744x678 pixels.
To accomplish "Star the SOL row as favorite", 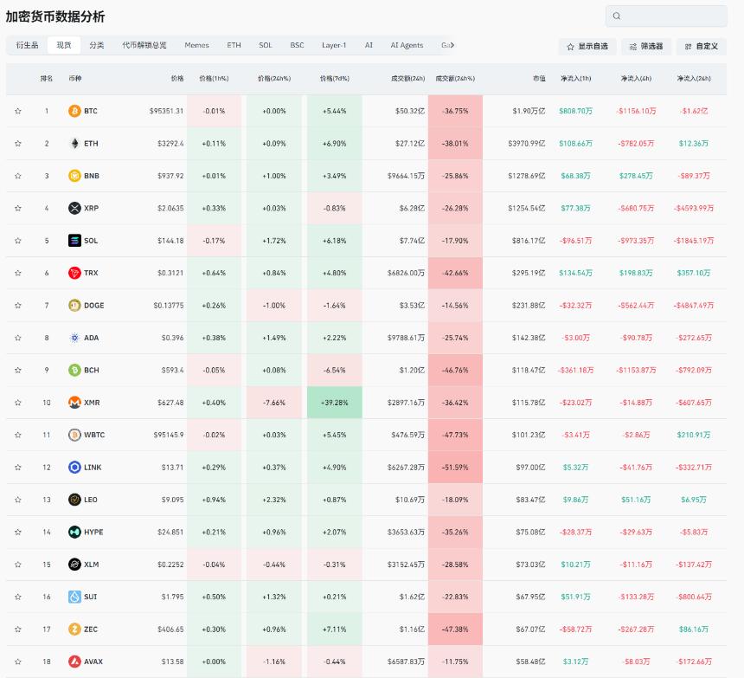I will click(x=18, y=241).
